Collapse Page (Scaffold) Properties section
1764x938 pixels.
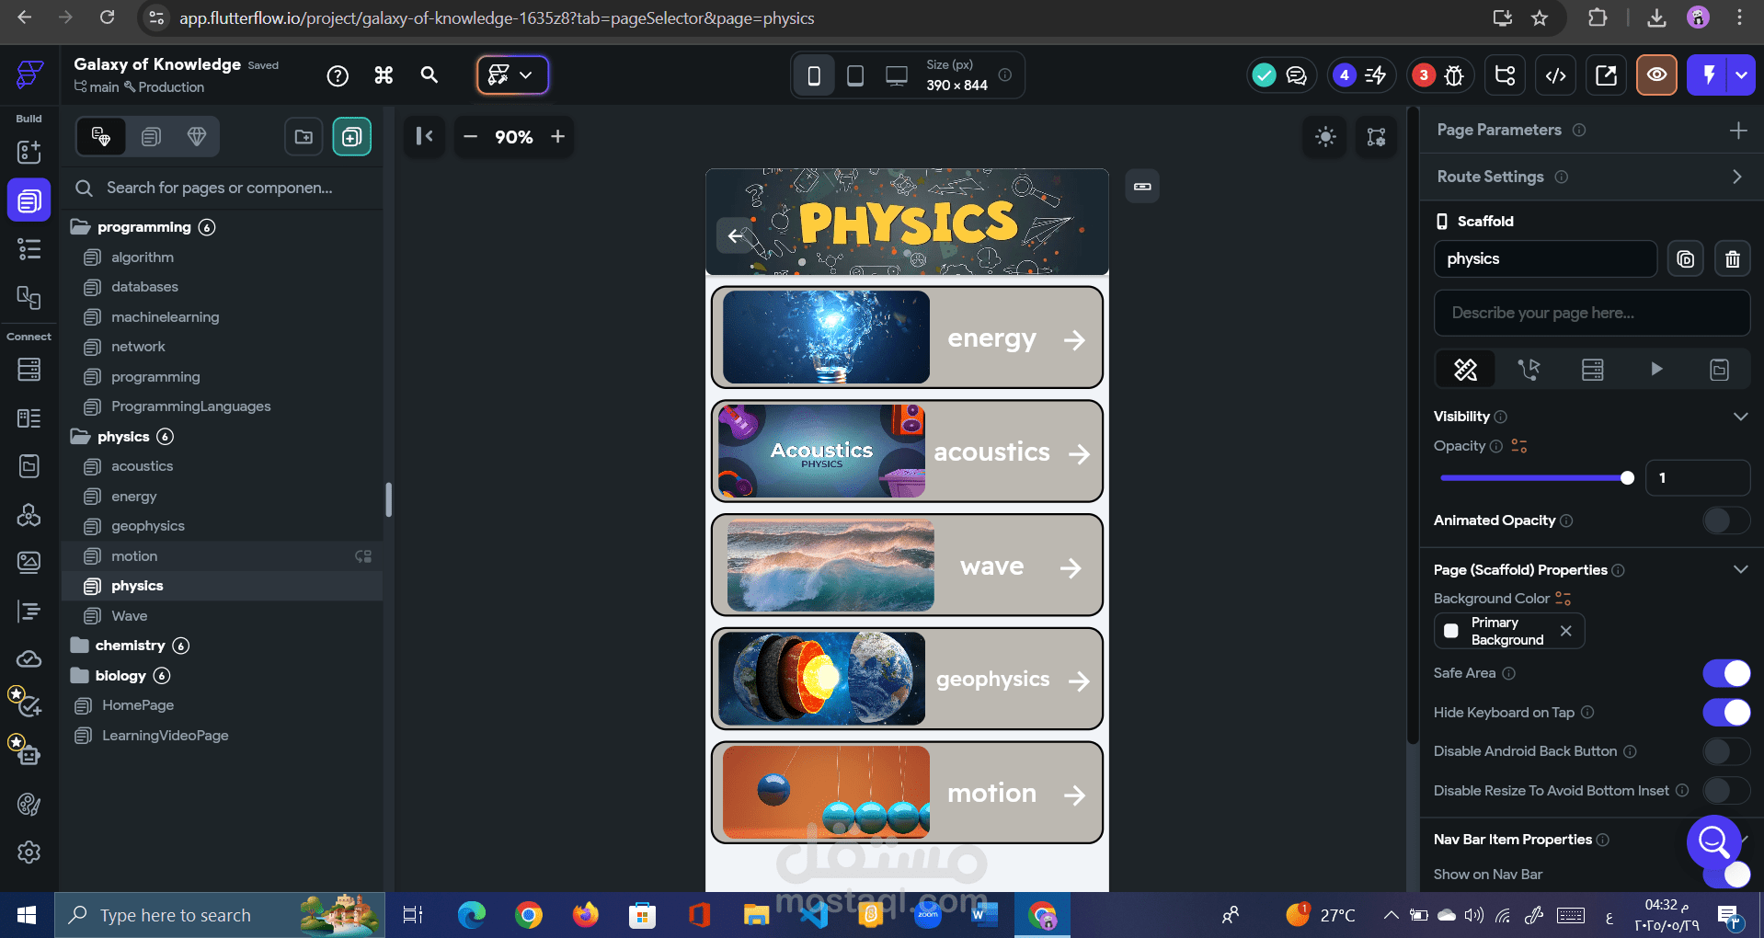pos(1740,569)
